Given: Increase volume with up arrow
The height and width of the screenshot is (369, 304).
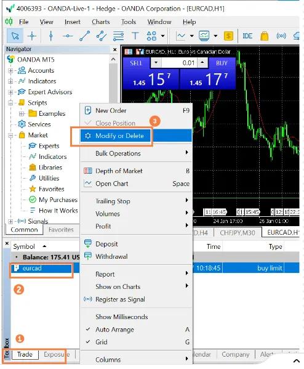Looking at the screenshot, I should [202, 63].
